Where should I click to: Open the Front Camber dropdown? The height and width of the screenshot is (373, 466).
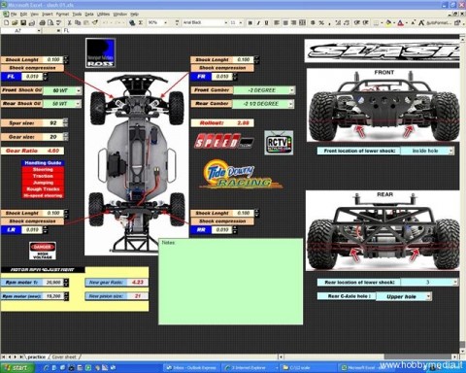pos(292,90)
